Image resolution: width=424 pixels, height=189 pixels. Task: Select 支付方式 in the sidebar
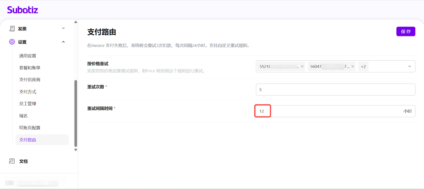(x=28, y=92)
